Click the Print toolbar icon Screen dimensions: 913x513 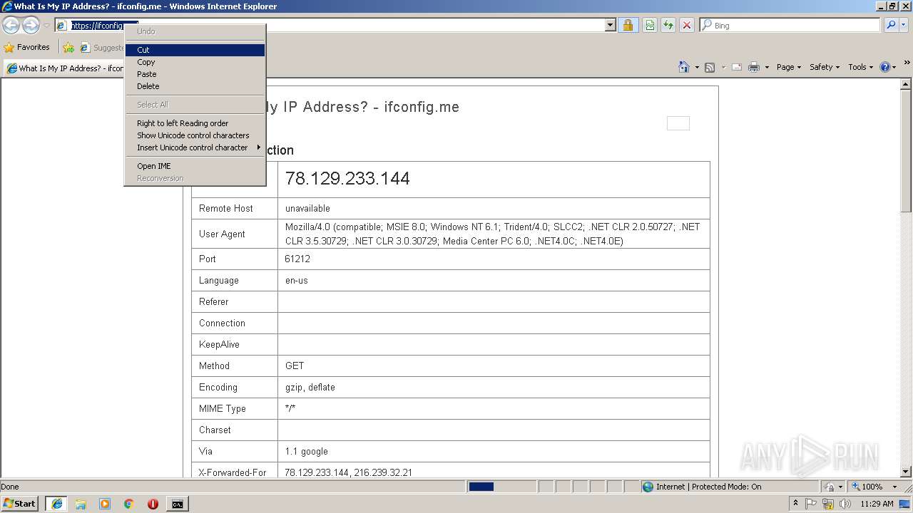[x=753, y=67]
